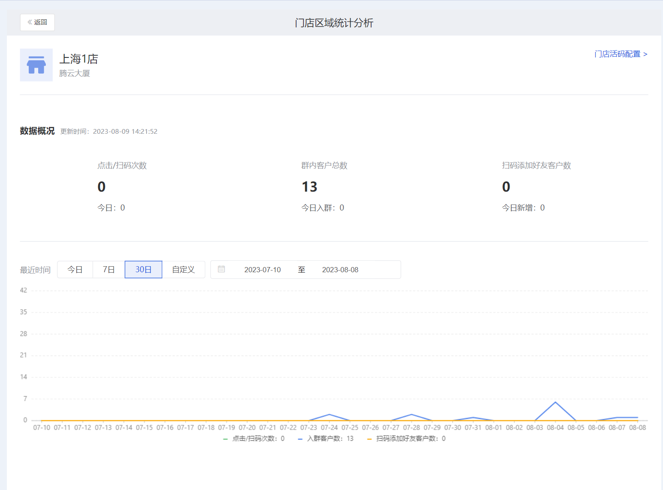Toggle the 扫码添加好友客户数 legend series
663x490 pixels.
(x=406, y=439)
